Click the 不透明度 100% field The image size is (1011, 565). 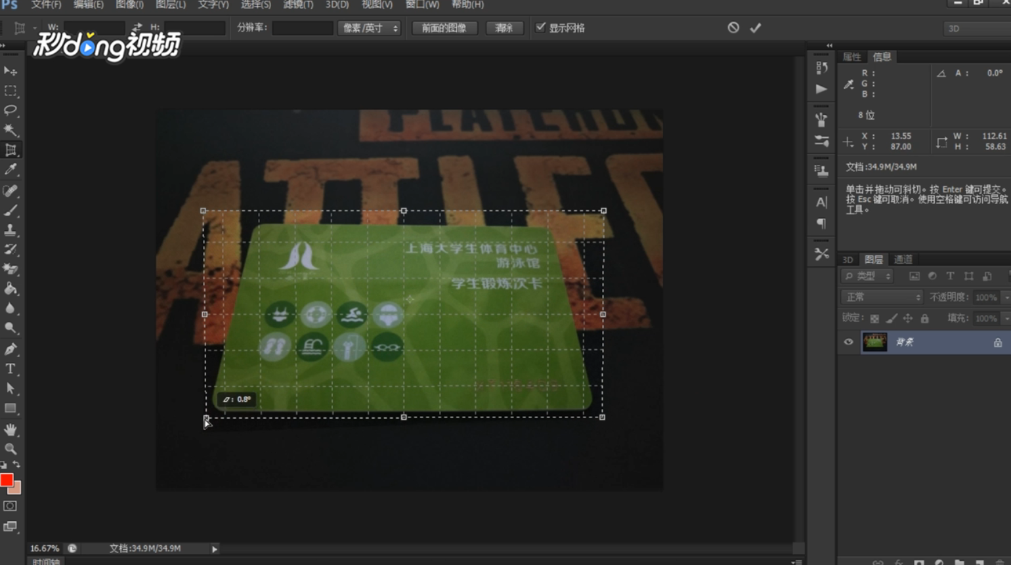pyautogui.click(x=986, y=297)
